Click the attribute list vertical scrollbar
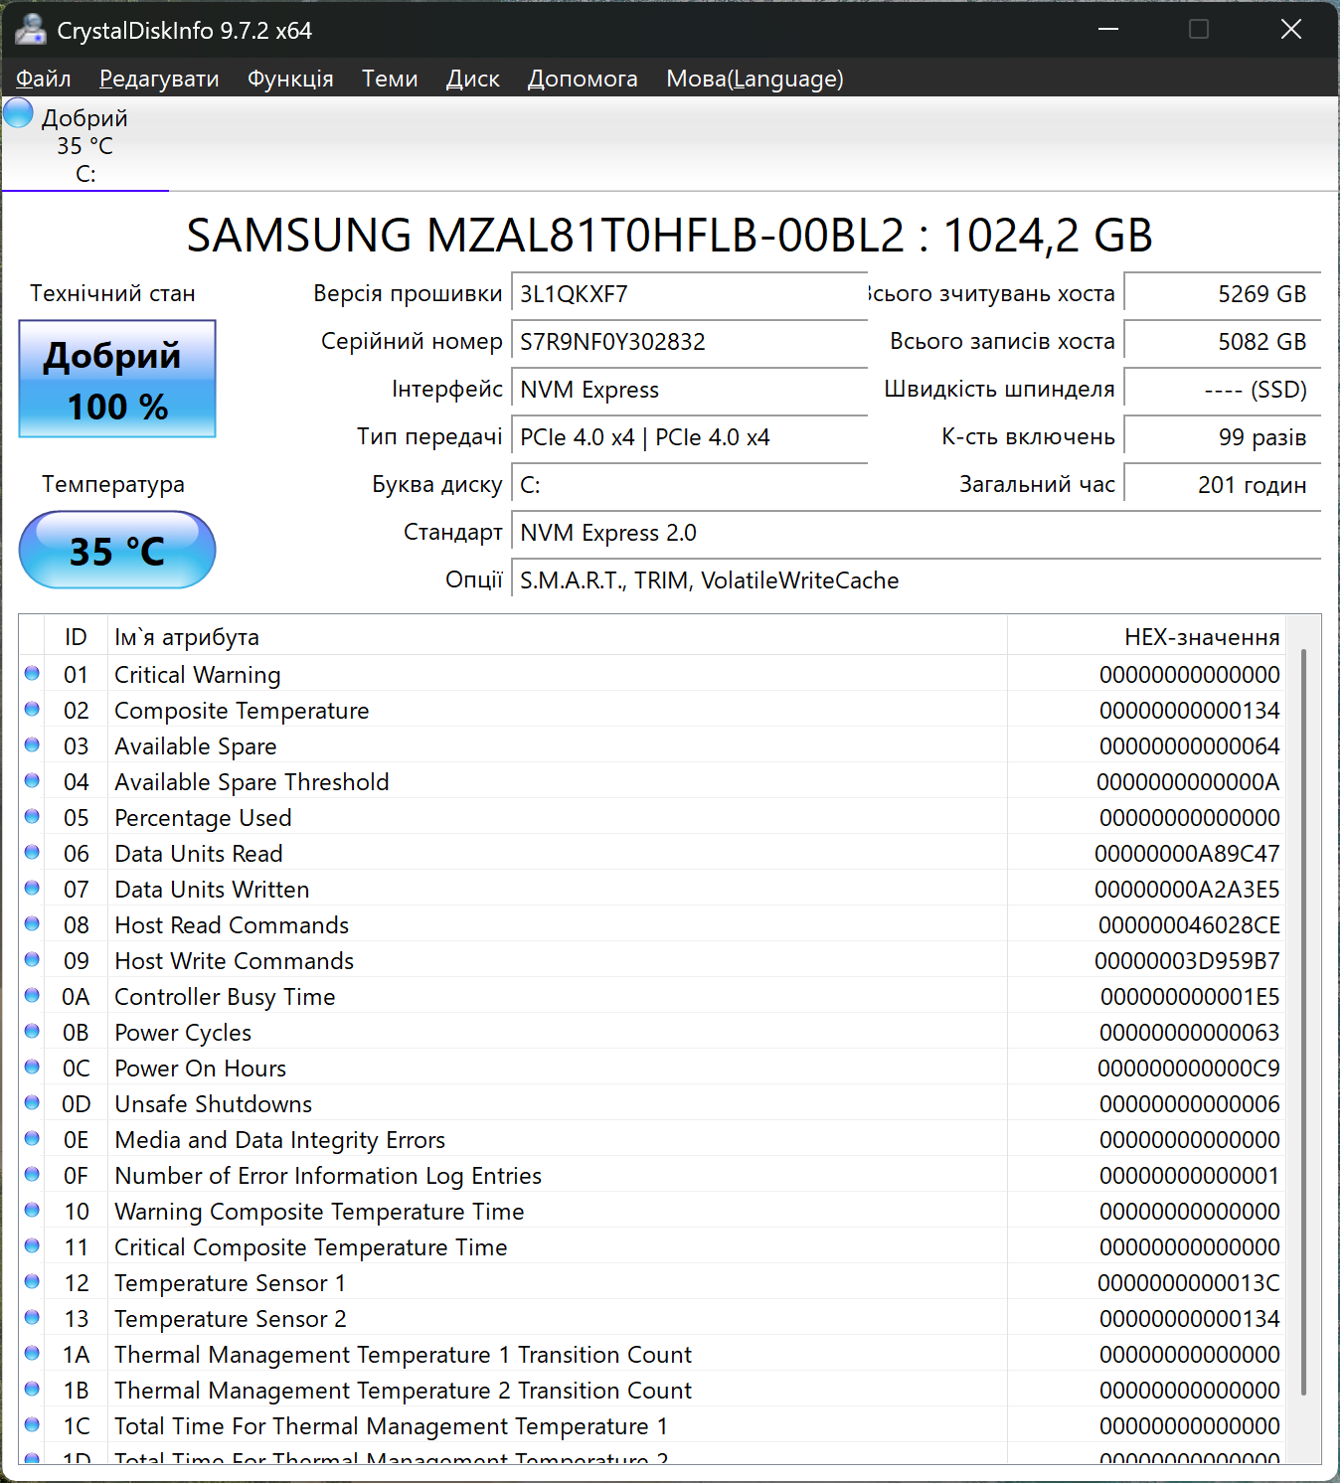The image size is (1340, 1483). (x=1303, y=1022)
